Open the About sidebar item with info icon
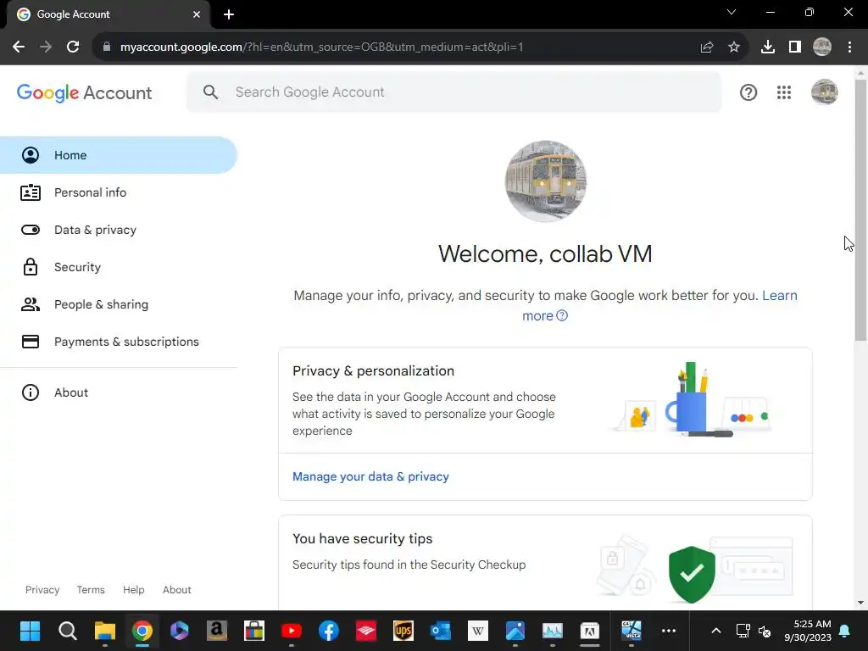 coord(118,392)
